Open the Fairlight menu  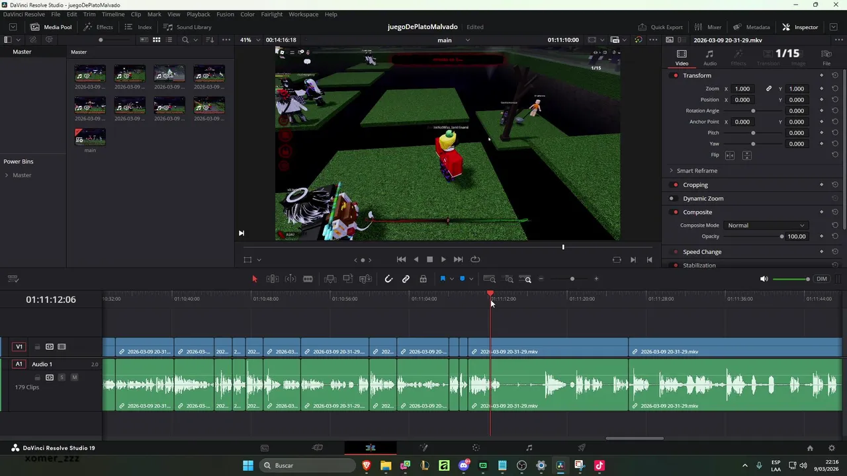click(271, 14)
